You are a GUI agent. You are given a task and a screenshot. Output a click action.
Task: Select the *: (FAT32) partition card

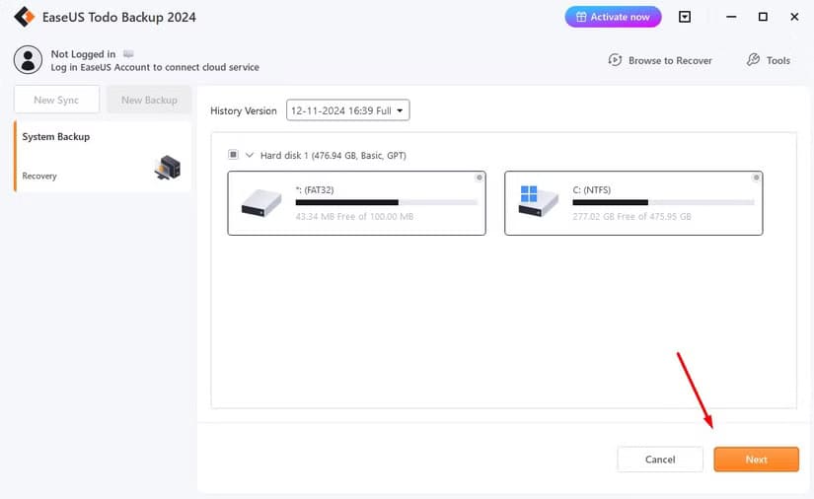(356, 203)
